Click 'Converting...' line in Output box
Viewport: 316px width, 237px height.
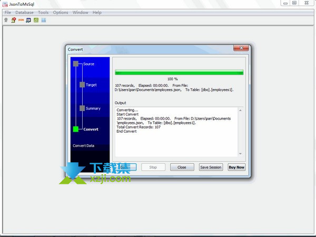click(x=127, y=110)
